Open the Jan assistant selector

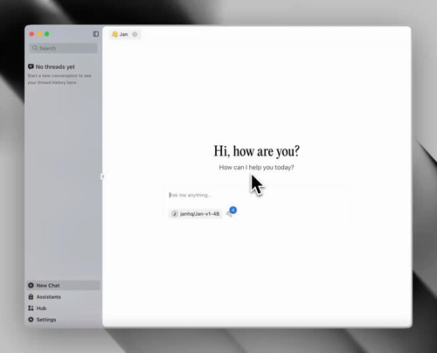pos(120,34)
